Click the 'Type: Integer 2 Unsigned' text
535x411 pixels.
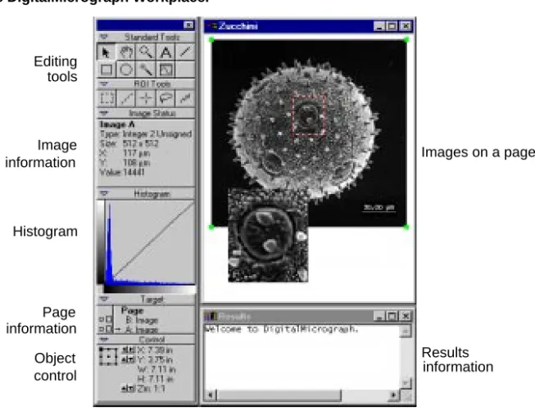coord(146,133)
